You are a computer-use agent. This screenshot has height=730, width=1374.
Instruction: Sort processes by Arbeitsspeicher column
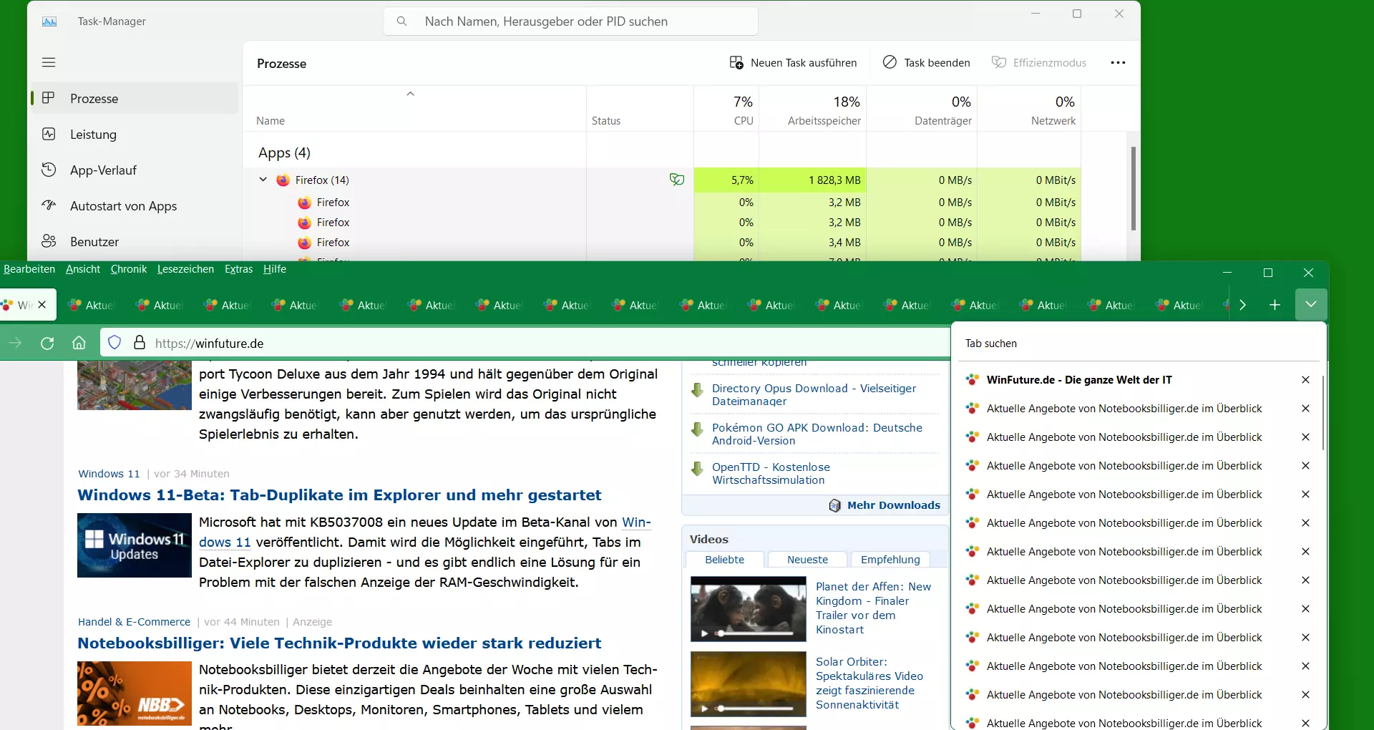812,109
